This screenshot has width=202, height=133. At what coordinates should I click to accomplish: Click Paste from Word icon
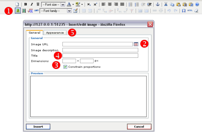pyautogui.click(x=191, y=4)
